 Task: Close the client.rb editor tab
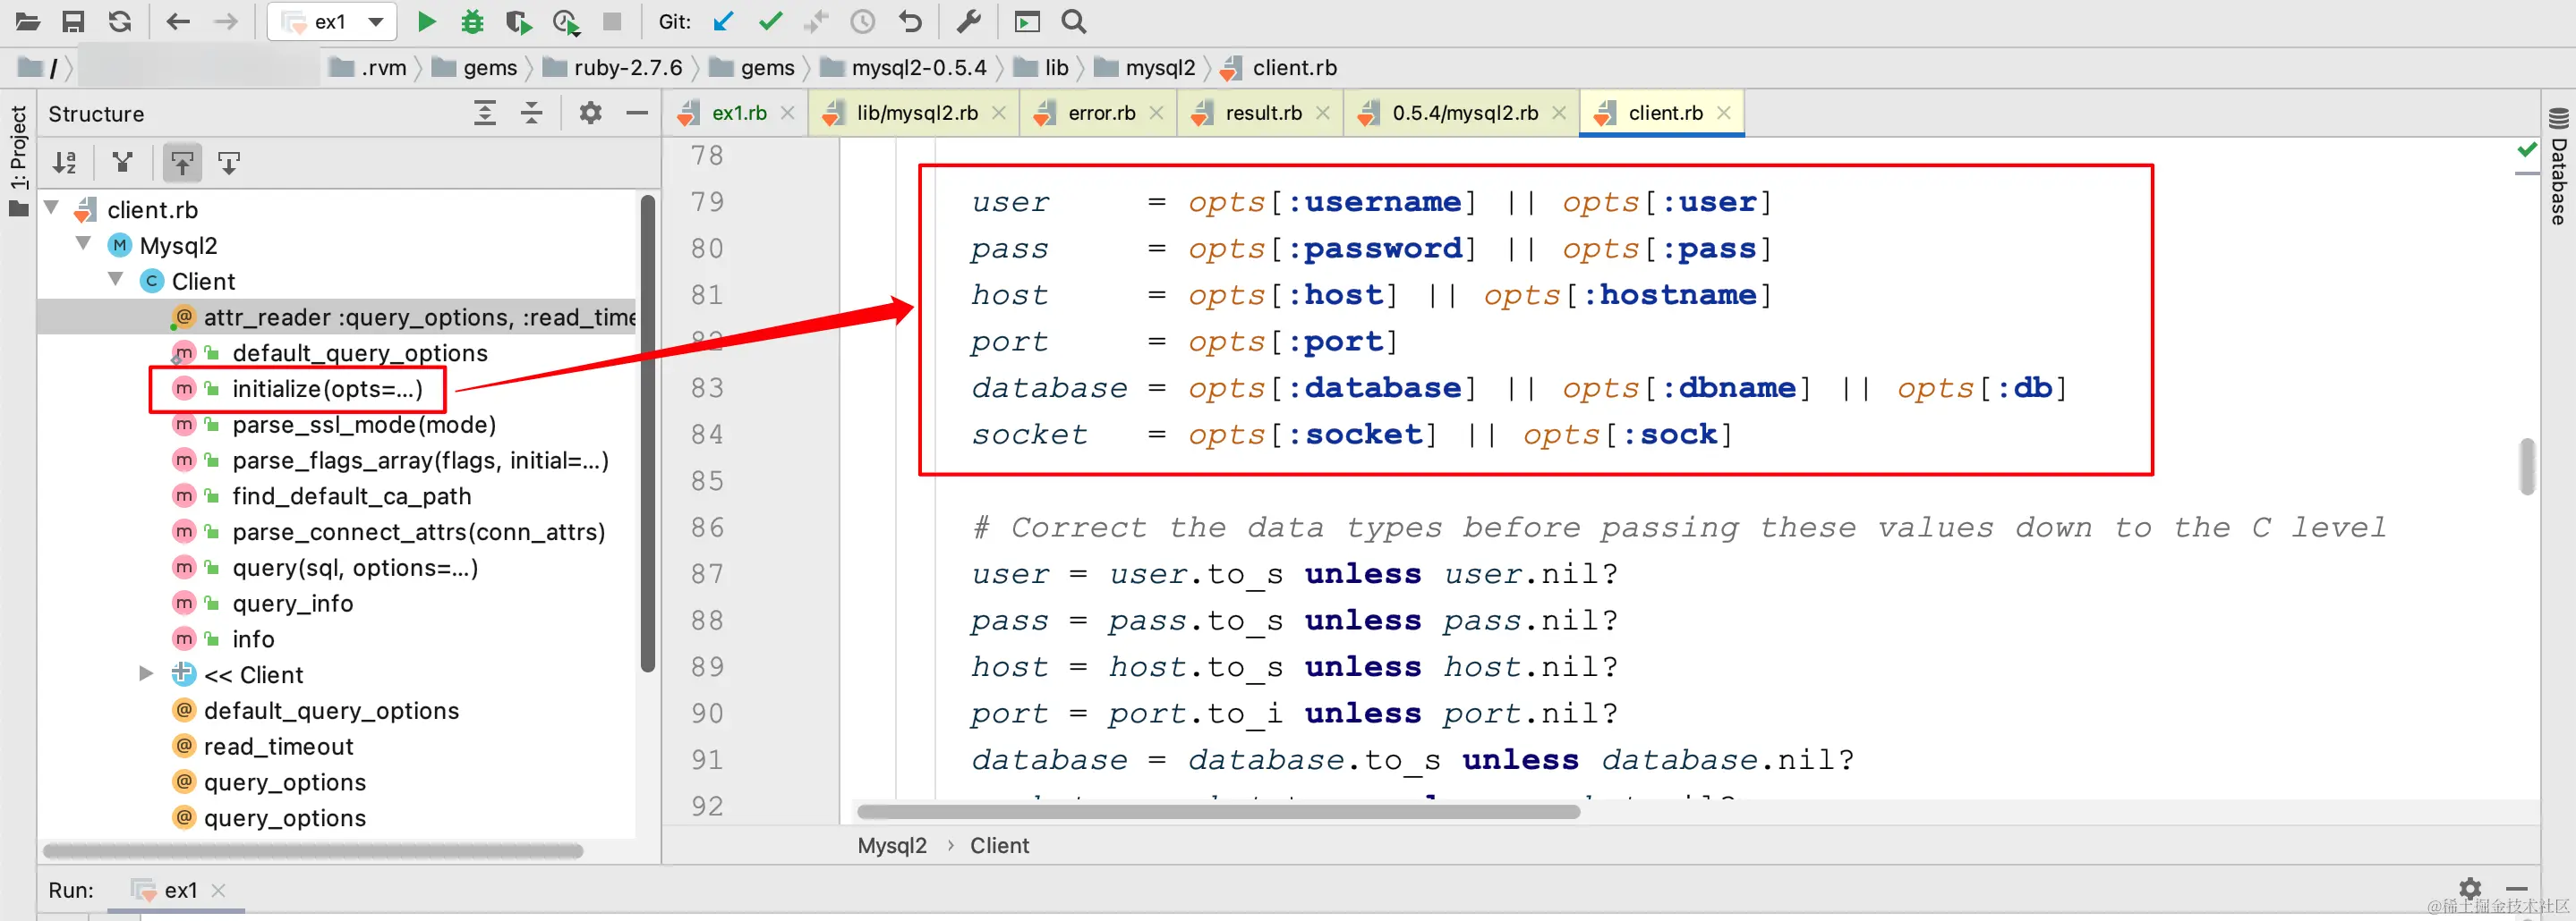click(x=1723, y=113)
